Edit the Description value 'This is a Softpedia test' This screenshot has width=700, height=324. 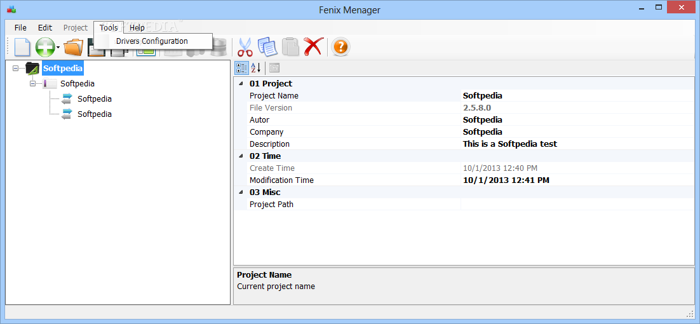tap(577, 144)
